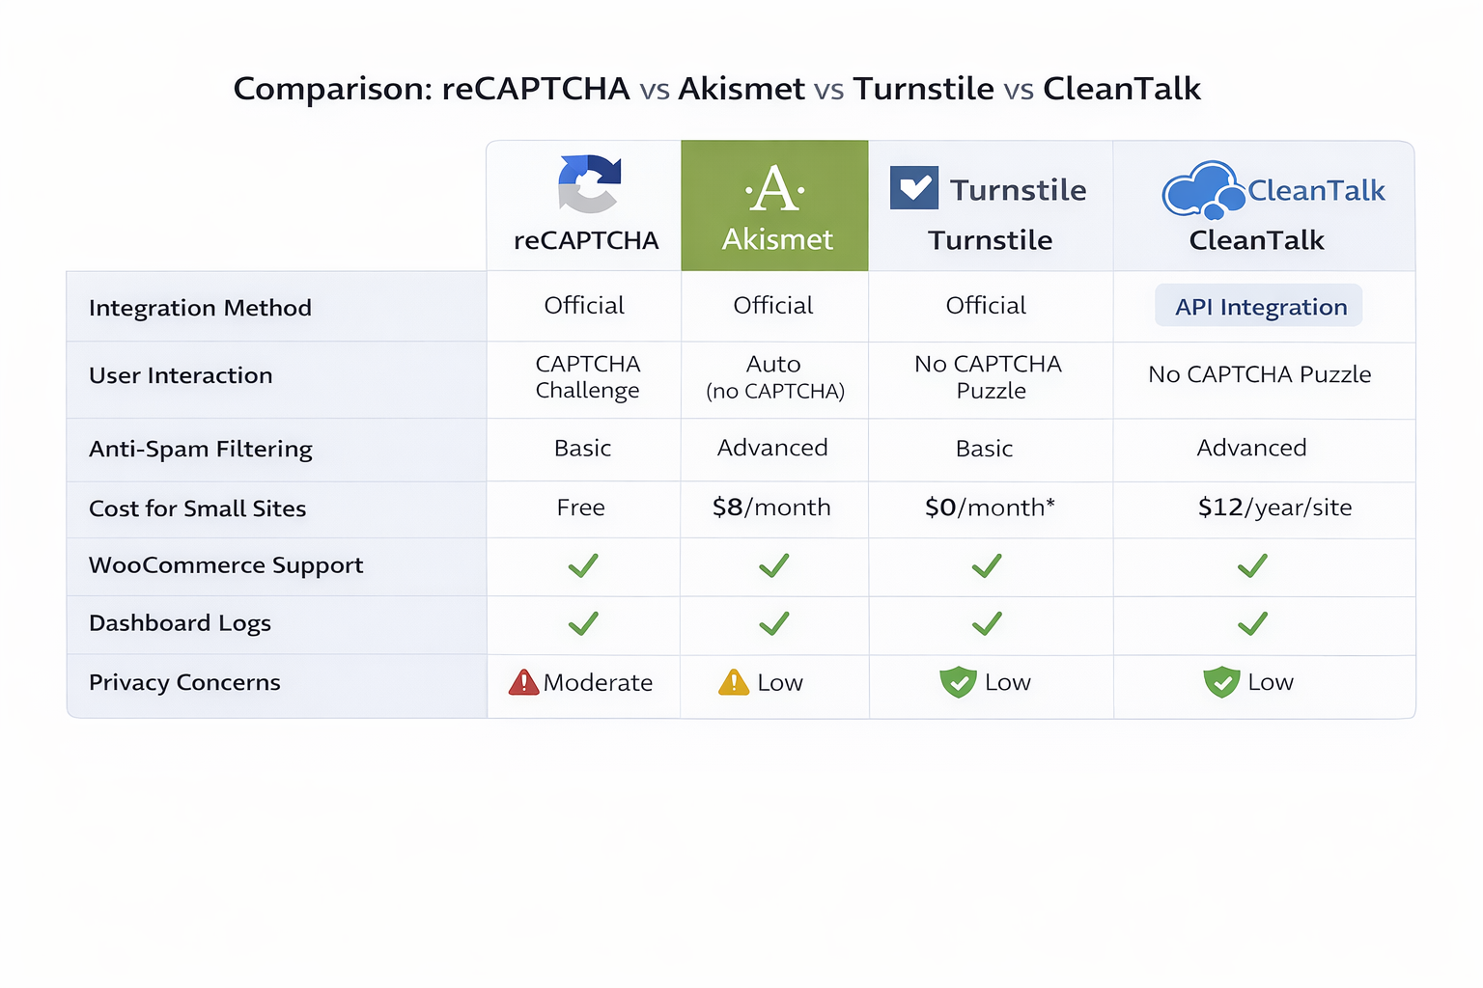Click CleanTalk WooCommerce Support checkmark

coord(1252,565)
